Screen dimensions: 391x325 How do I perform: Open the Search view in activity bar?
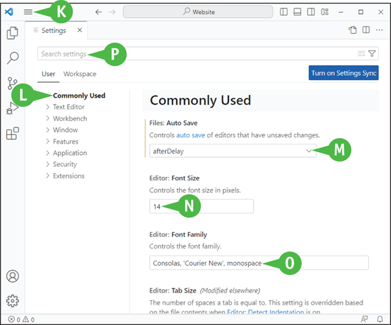point(12,58)
